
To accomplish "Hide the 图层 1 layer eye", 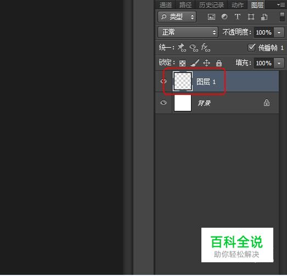I will click(164, 81).
